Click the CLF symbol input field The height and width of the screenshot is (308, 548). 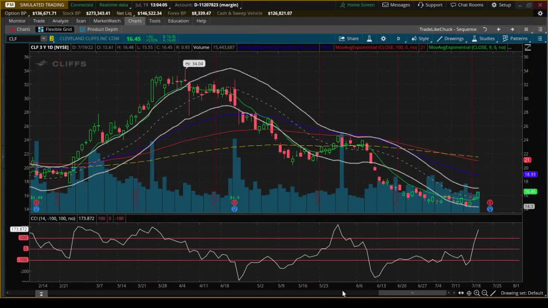point(24,39)
